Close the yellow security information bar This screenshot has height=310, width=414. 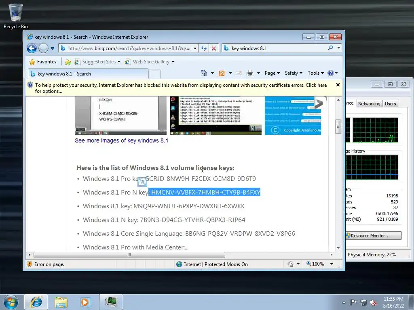tap(338, 85)
